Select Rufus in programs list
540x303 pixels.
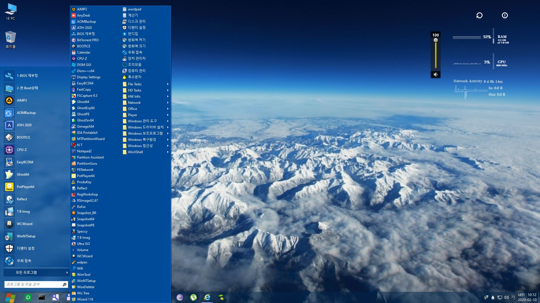(x=96, y=207)
